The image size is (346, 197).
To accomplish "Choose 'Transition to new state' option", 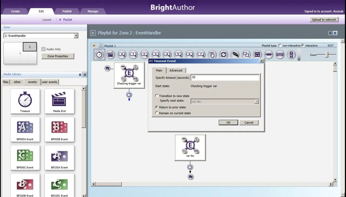I will pyautogui.click(x=157, y=96).
